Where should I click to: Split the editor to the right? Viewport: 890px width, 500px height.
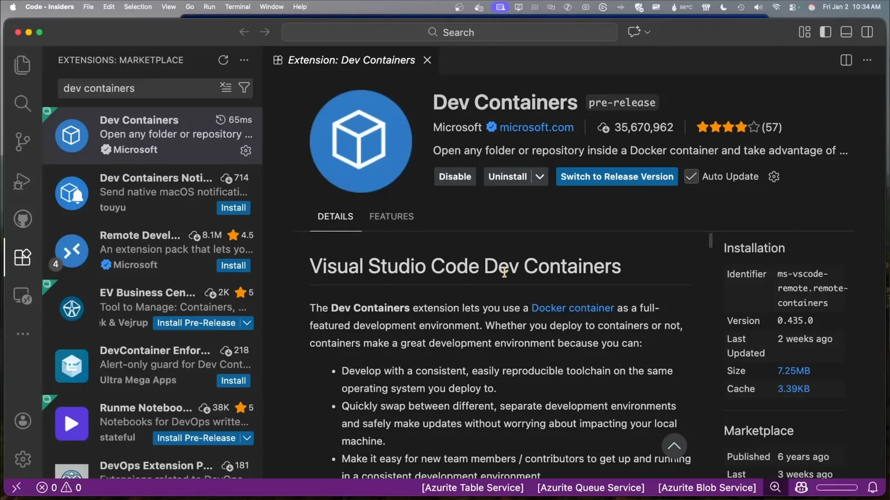(x=846, y=60)
